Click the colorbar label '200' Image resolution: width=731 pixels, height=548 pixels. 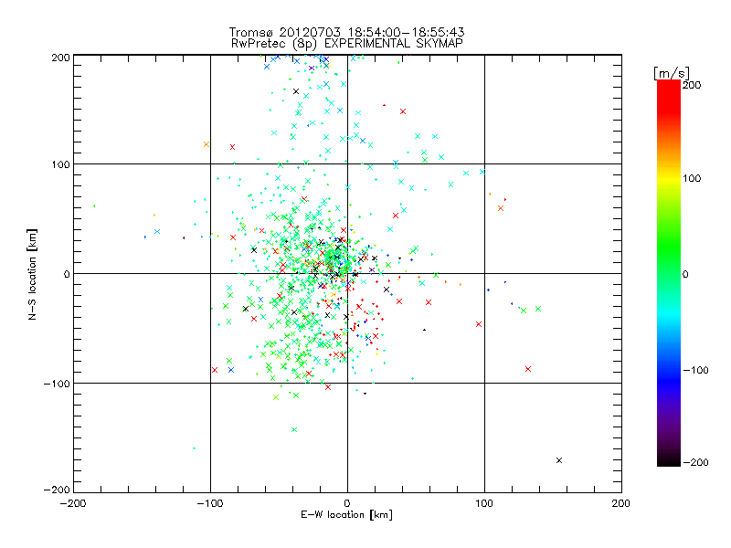coord(692,85)
